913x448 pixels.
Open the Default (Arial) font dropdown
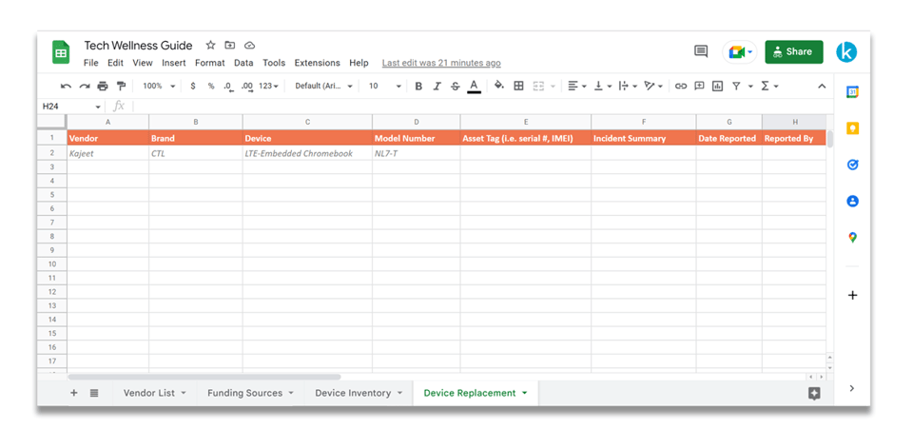tap(323, 87)
